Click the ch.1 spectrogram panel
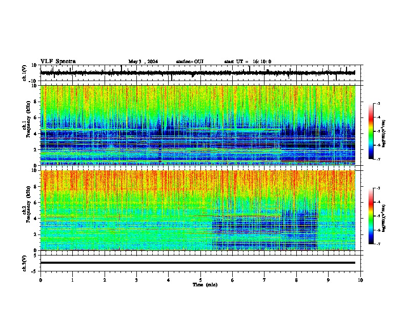Viewport: 406px width, 314px height. 198,125
